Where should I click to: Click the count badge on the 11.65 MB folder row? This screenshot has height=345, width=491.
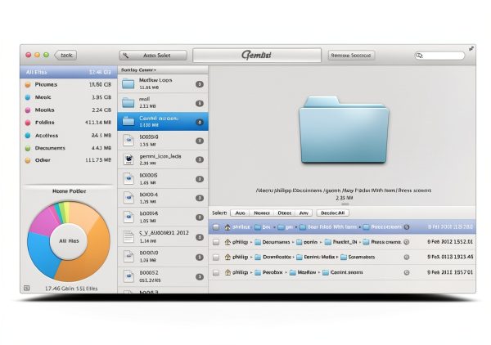200,84
